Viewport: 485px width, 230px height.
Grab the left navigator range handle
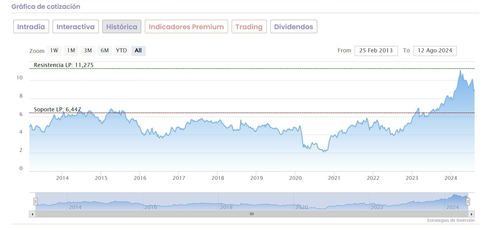[36, 201]
